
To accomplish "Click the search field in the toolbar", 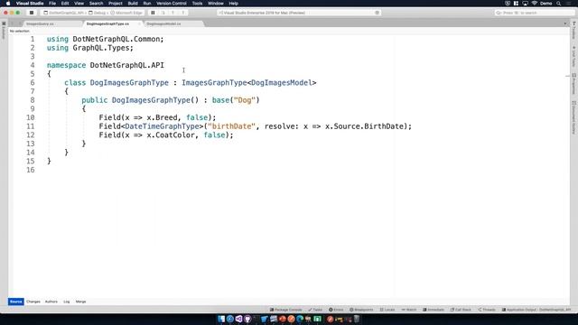I will pos(535,13).
